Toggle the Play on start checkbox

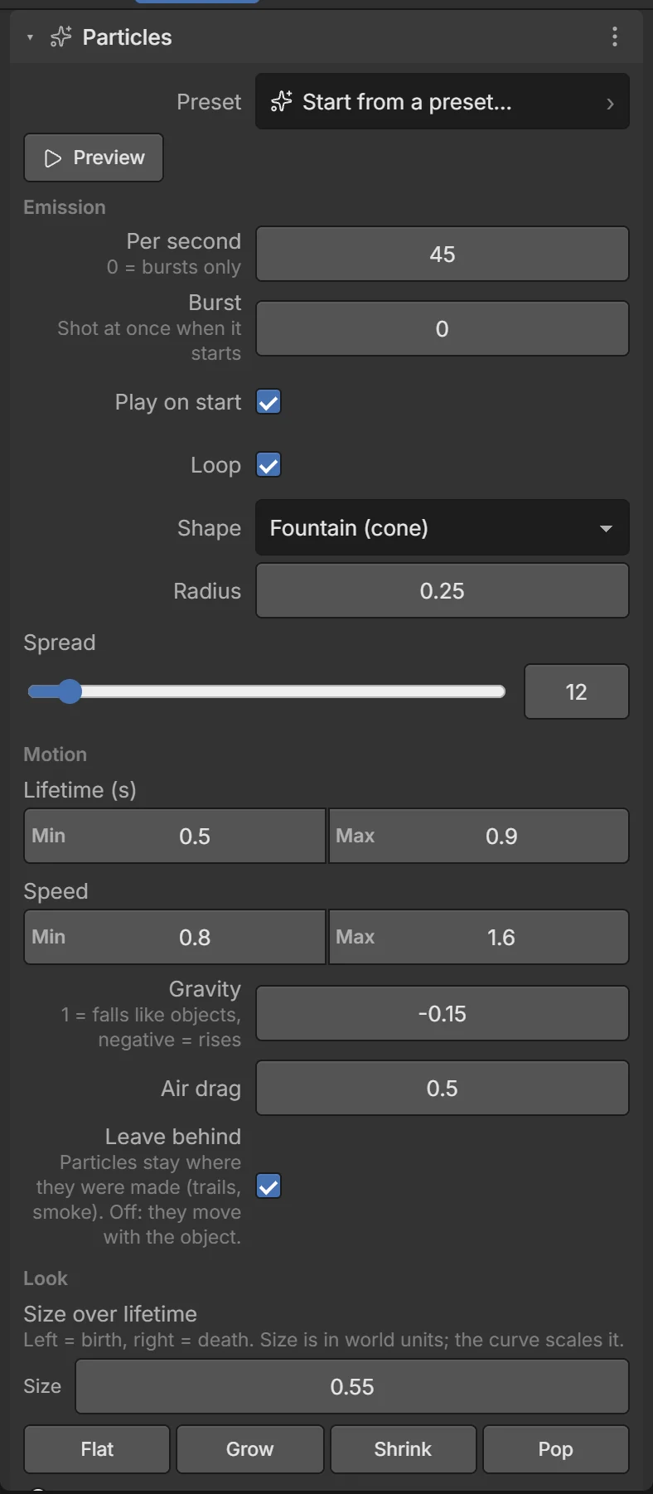268,402
